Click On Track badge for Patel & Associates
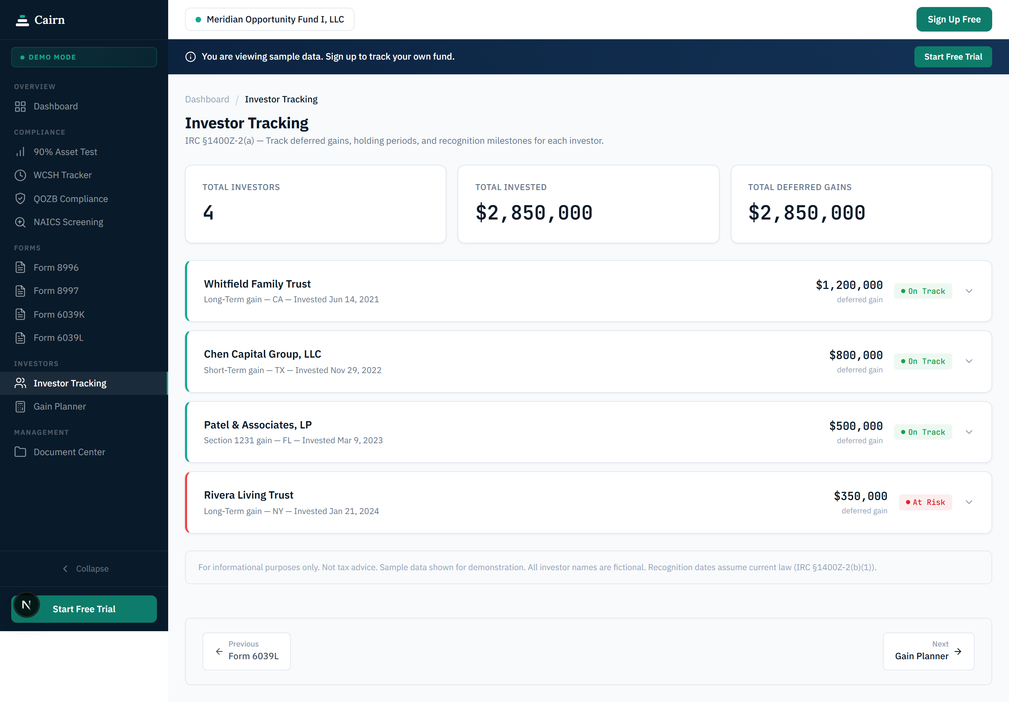Image resolution: width=1009 pixels, height=702 pixels. pyautogui.click(x=923, y=432)
